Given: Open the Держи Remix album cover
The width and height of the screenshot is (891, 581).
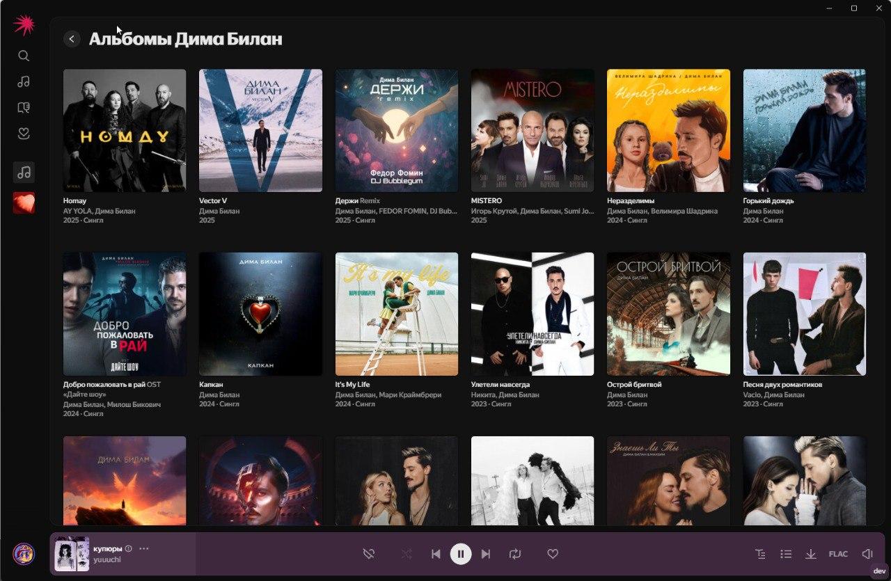Looking at the screenshot, I should pos(397,130).
